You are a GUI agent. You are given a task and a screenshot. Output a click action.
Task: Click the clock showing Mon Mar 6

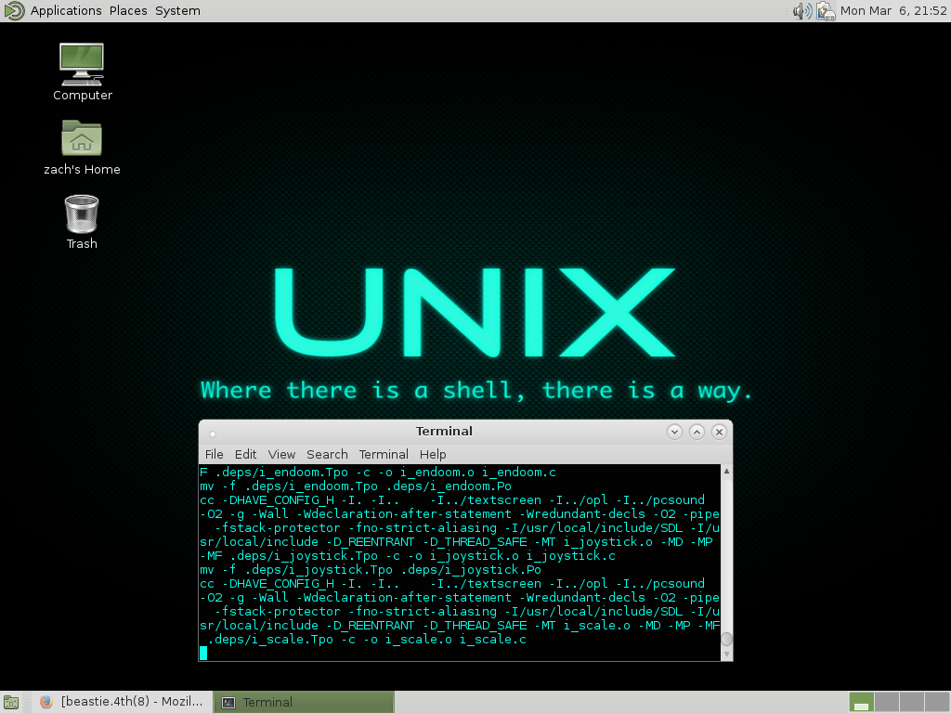(x=892, y=11)
